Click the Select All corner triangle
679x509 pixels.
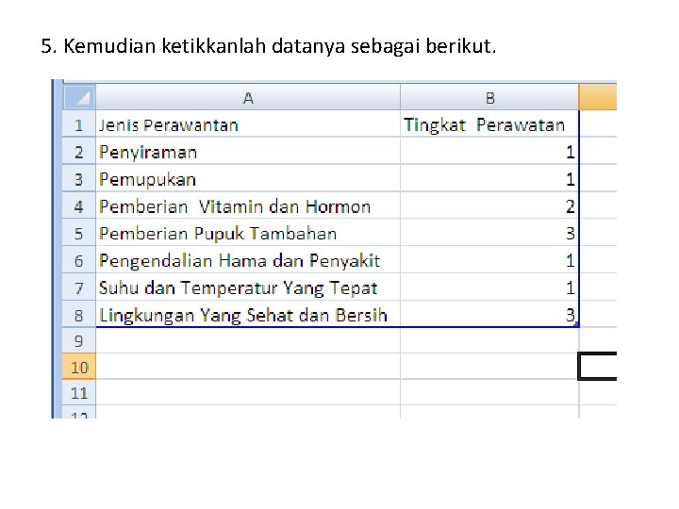click(x=79, y=97)
